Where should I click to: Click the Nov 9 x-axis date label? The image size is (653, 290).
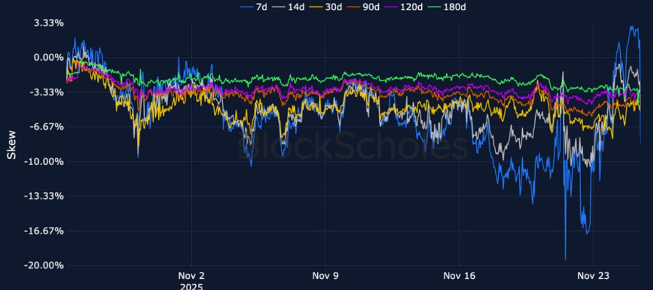(x=325, y=276)
